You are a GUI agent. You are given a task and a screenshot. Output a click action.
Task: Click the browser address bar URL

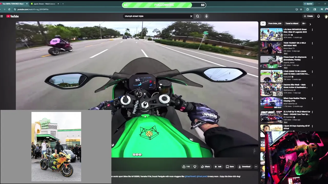pyautogui.click(x=33, y=9)
